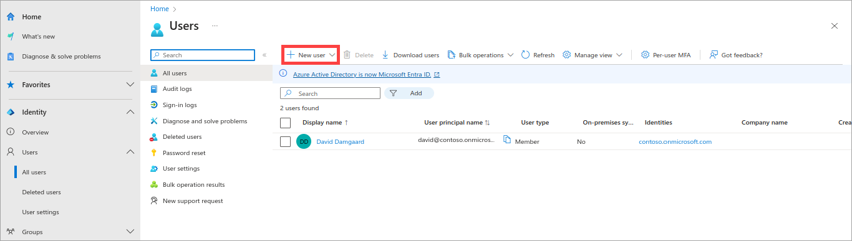Screen dimensions: 852x241
Task: Click the users list Search field
Action: [x=331, y=93]
